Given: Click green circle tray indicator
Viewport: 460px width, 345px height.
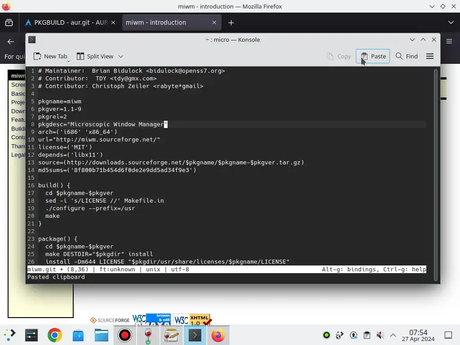Looking at the screenshot, I should click(327, 335).
